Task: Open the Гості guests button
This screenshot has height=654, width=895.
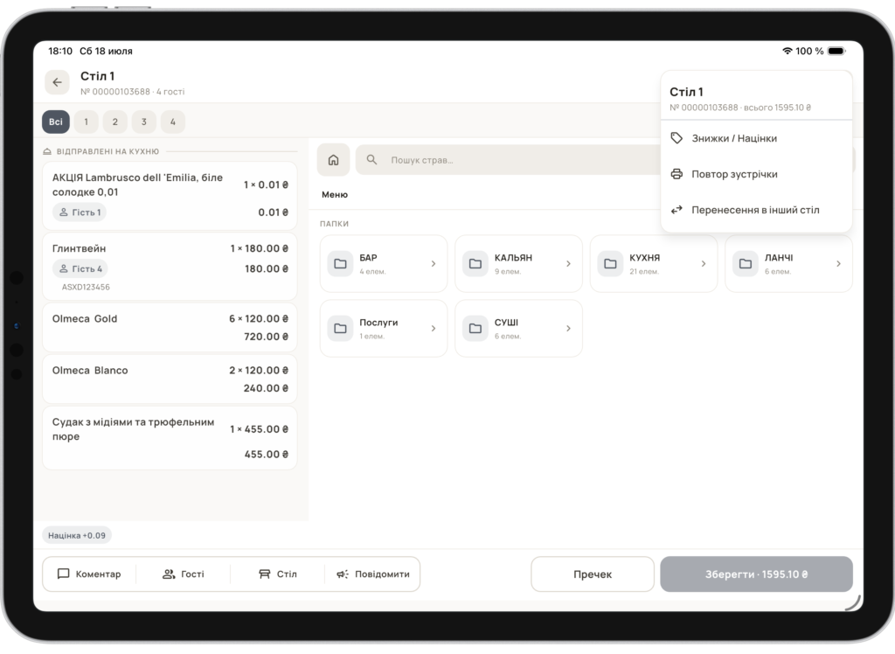Action: click(x=184, y=574)
